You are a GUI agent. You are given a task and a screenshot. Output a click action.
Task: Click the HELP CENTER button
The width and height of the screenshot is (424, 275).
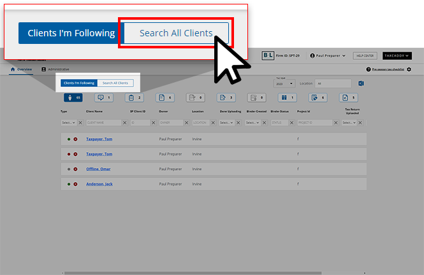pyautogui.click(x=365, y=56)
